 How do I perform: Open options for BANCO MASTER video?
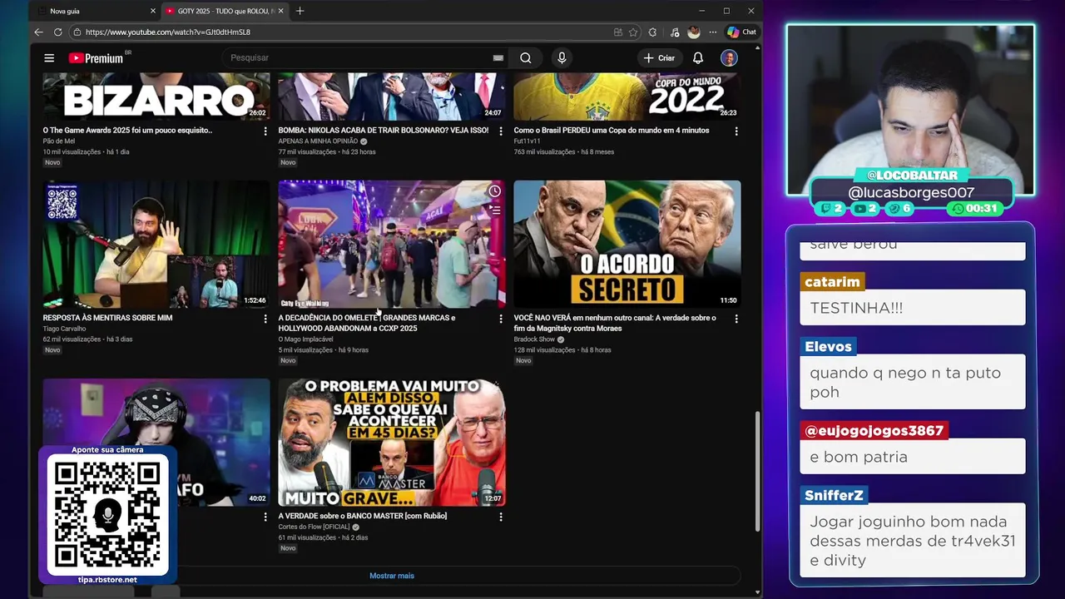point(501,517)
